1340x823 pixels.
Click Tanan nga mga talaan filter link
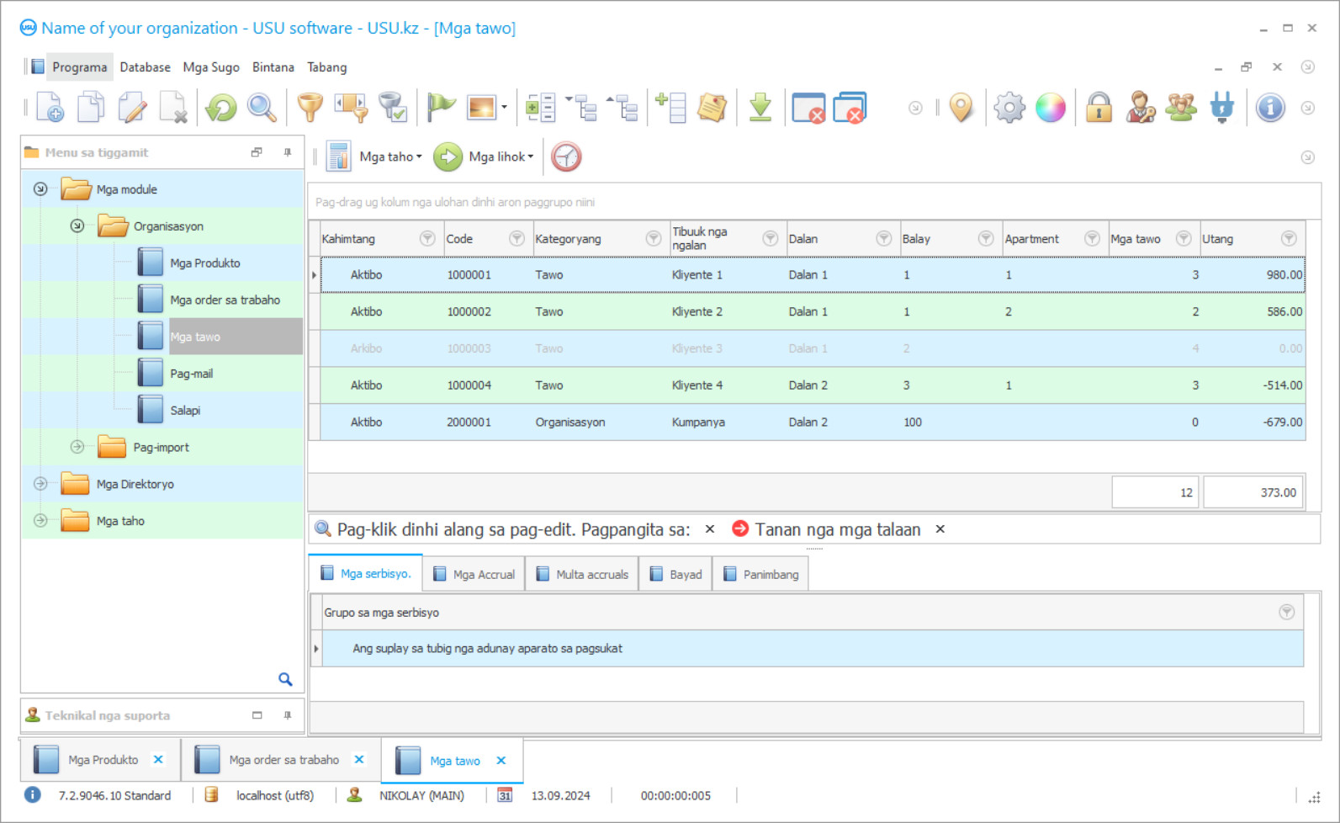837,529
